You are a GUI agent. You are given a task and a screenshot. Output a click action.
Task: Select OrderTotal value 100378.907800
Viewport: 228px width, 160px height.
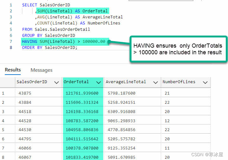pos(82,148)
